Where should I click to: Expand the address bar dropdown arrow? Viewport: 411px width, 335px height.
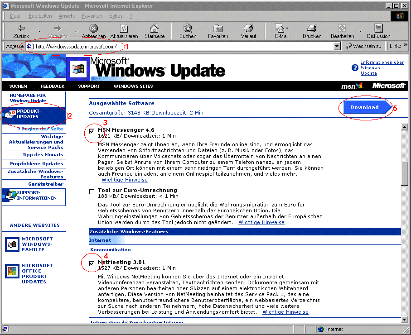[x=337, y=46]
